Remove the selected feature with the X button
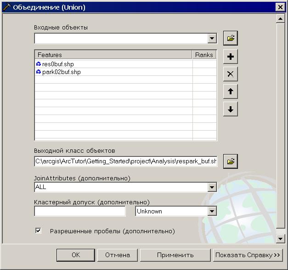Image resolution: width=288 pixels, height=270 pixels. point(230,74)
